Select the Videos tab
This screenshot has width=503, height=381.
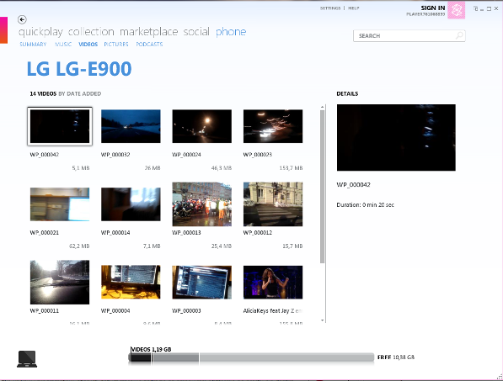pyautogui.click(x=88, y=45)
